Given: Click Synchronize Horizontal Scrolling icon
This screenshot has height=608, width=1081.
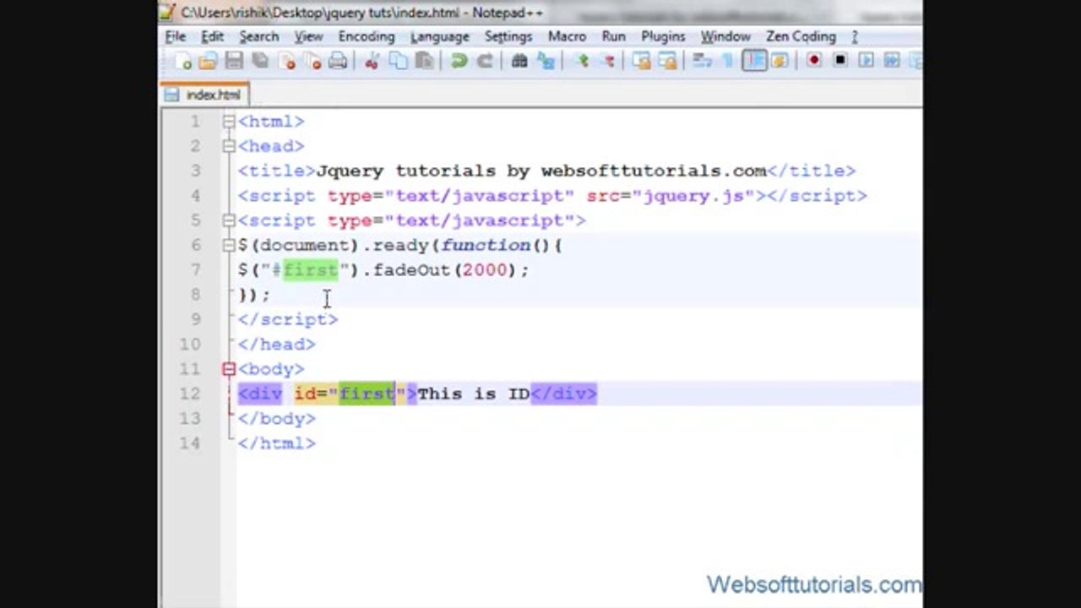Looking at the screenshot, I should (x=668, y=61).
